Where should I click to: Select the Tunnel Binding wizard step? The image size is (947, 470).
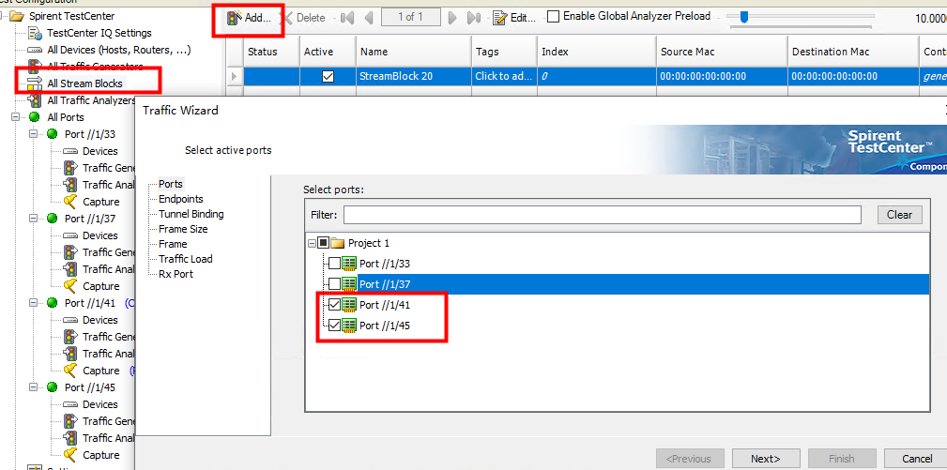tap(191, 214)
